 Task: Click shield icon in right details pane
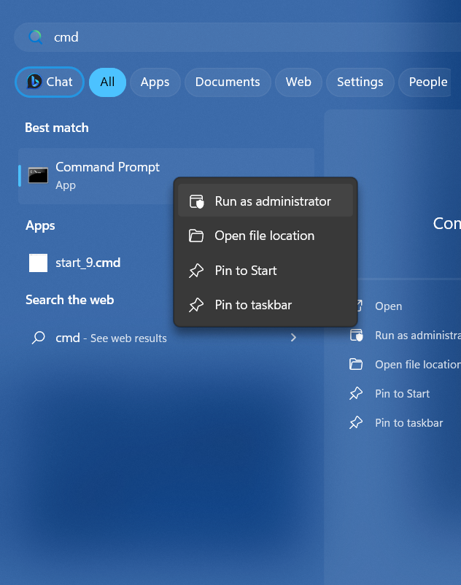(356, 335)
